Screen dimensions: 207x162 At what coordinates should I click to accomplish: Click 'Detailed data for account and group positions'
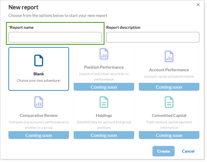104,125
